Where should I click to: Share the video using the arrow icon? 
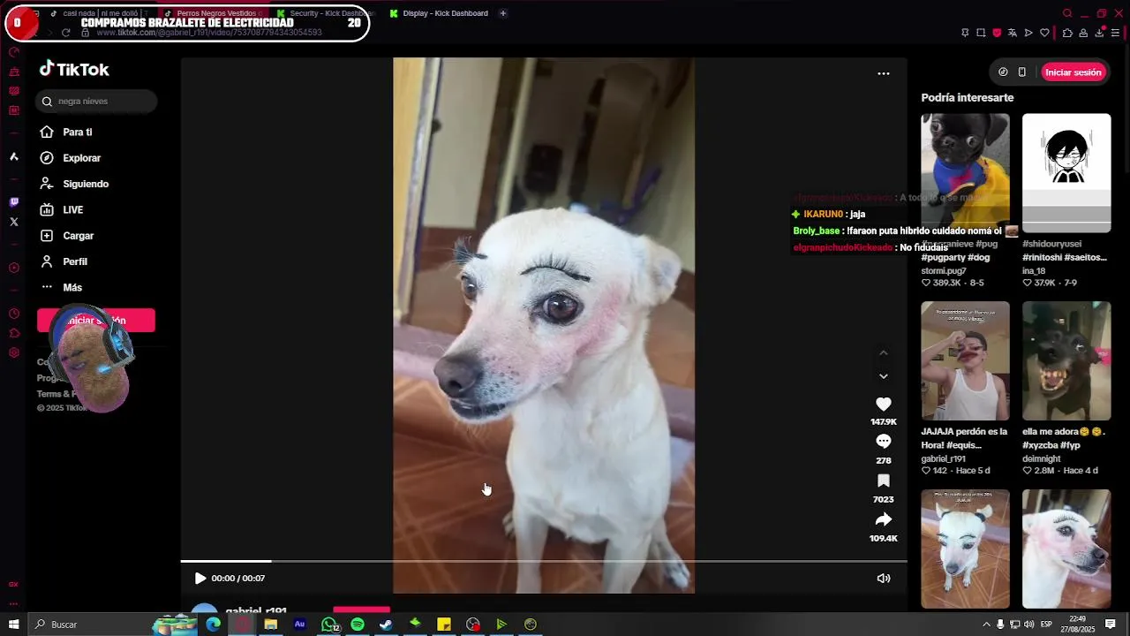[883, 519]
